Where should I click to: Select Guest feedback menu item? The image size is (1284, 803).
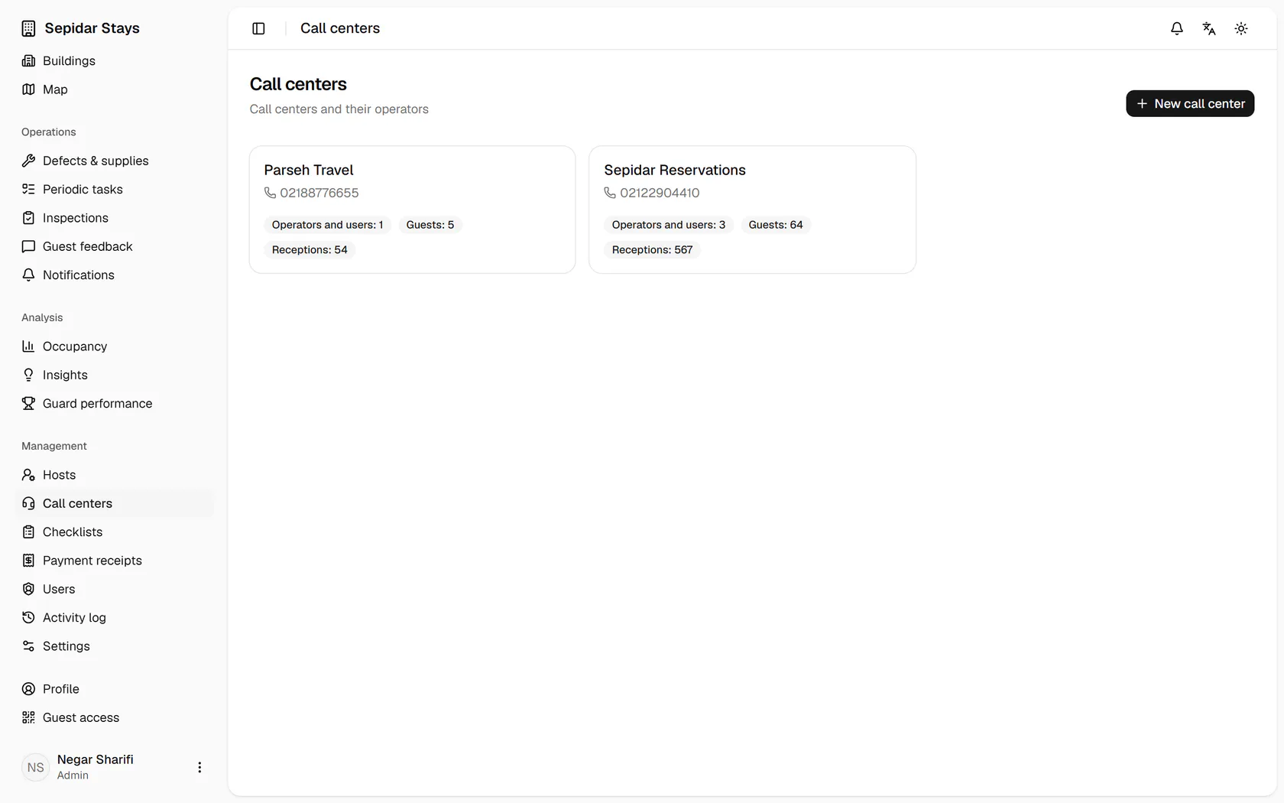[115, 246]
